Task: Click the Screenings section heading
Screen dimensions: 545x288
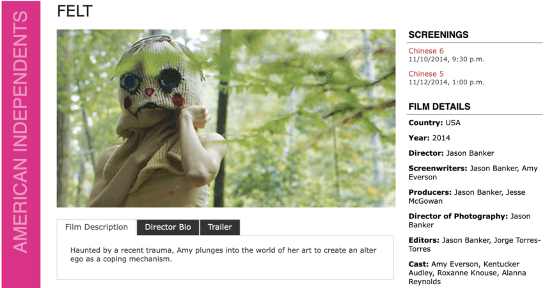Action: tap(438, 34)
